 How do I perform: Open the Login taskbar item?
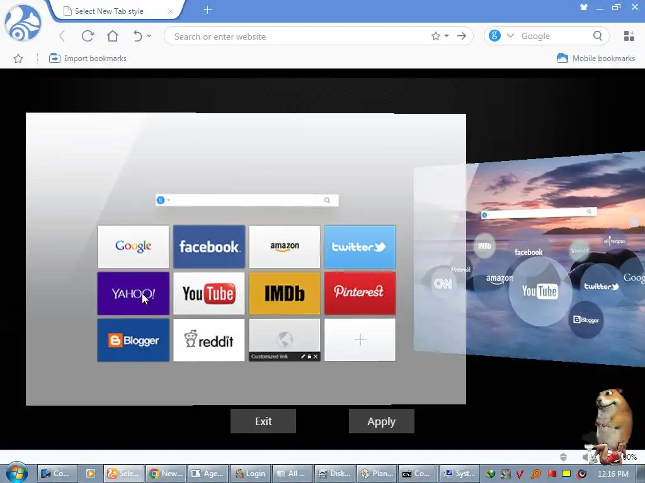[251, 474]
